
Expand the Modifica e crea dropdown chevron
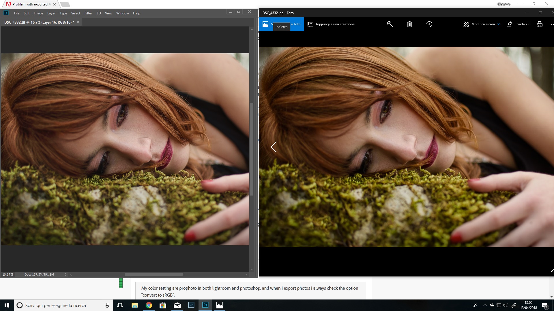click(x=499, y=24)
